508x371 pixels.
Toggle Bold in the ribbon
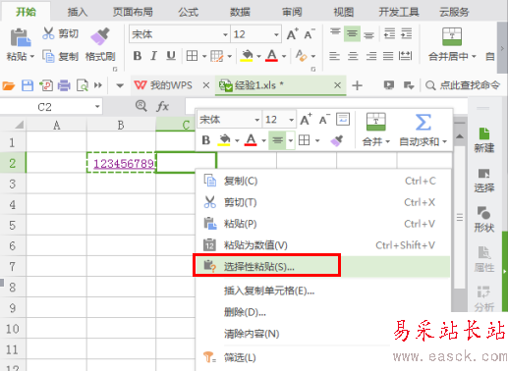(138, 56)
